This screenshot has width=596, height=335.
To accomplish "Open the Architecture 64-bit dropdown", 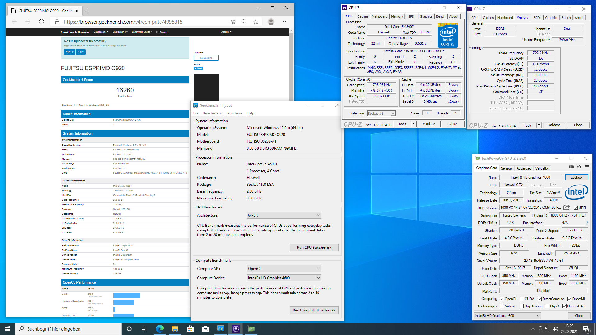I will click(284, 215).
